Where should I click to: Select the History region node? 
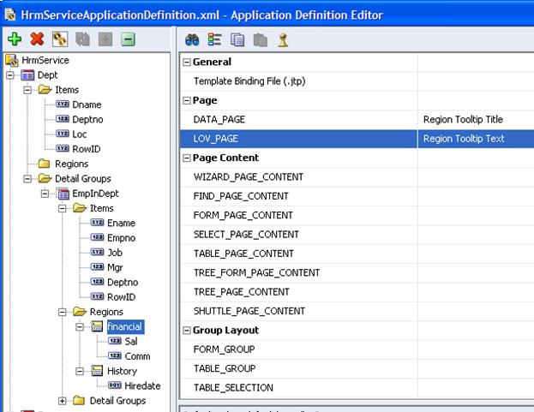pos(122,371)
